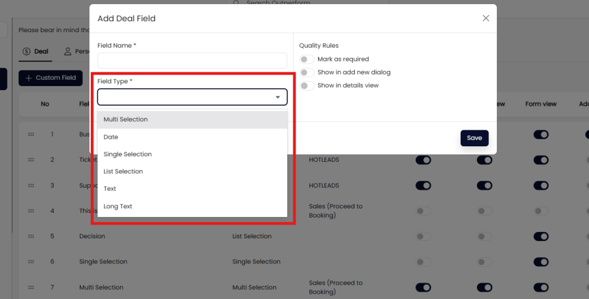589x299 pixels.
Task: Click drag handle icon for row 1
Action: [31, 134]
